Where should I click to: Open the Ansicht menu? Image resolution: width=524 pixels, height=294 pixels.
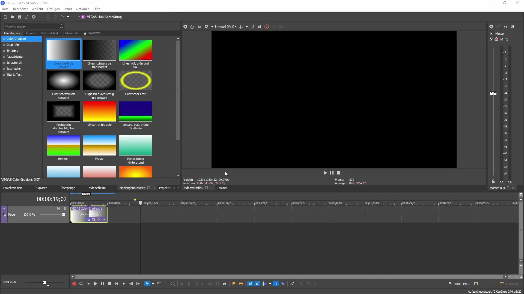[x=37, y=9]
